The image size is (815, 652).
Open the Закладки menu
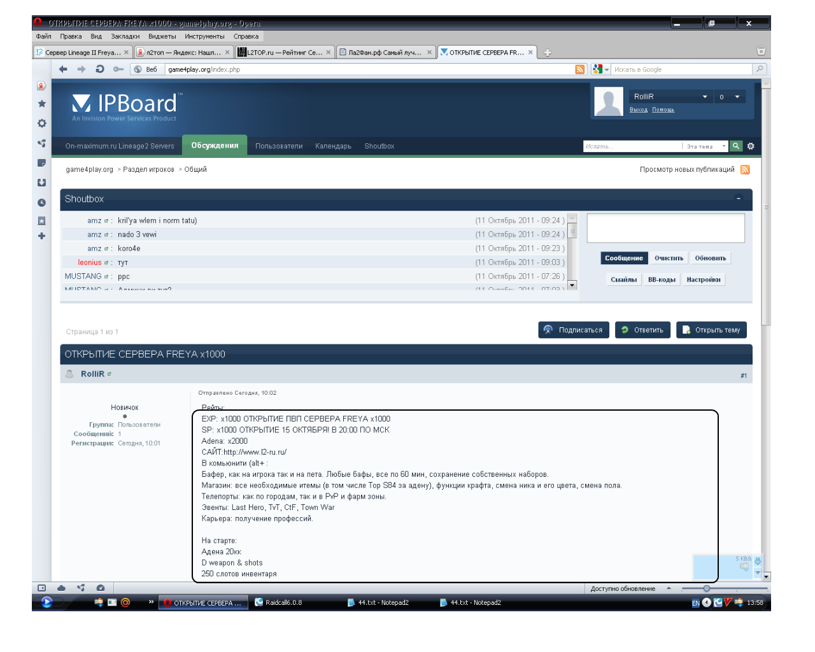coord(125,36)
